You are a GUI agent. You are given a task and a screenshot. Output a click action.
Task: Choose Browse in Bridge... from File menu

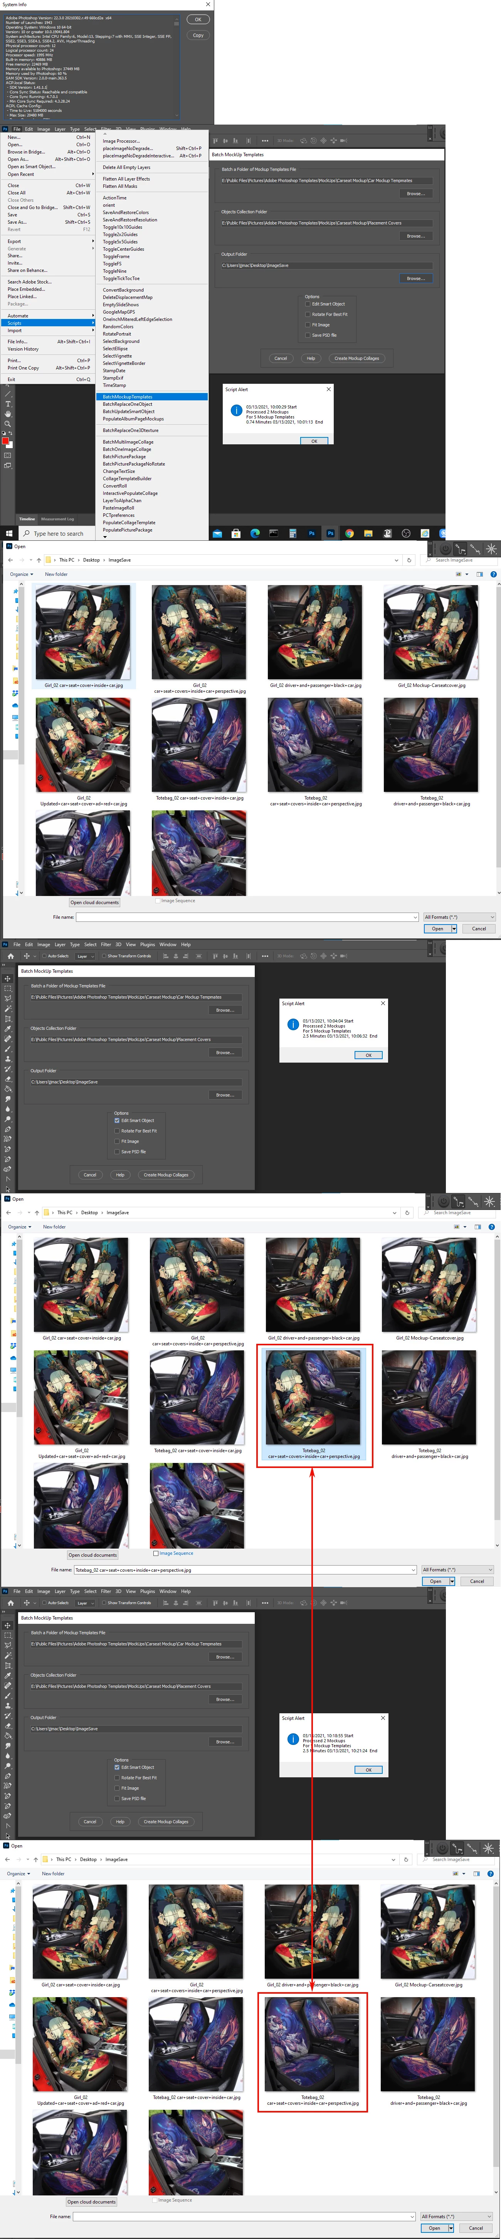(49, 152)
